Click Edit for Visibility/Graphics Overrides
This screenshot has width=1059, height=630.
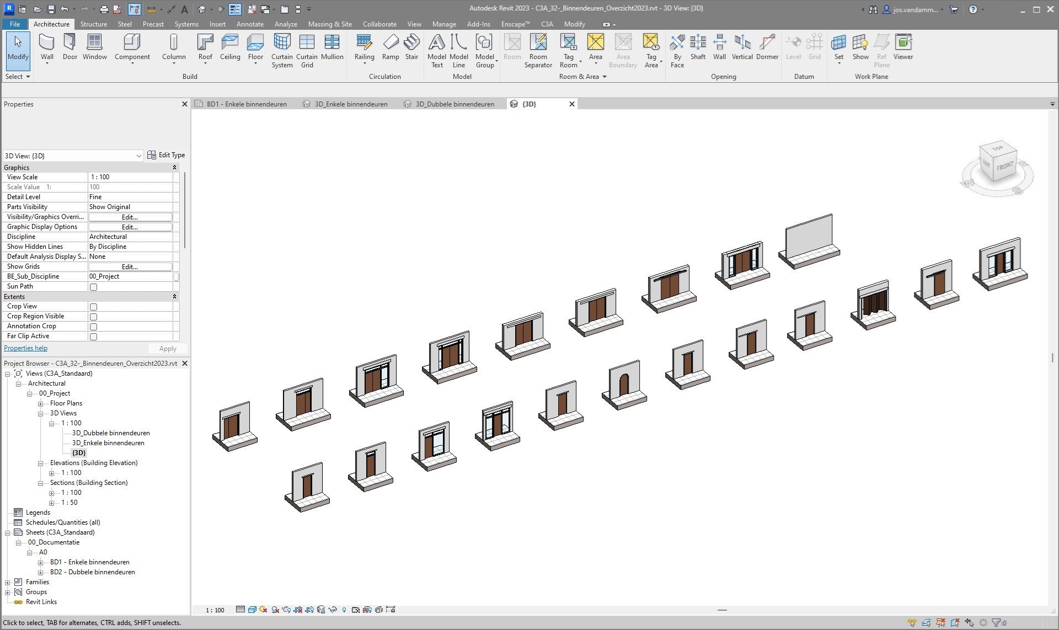(x=130, y=217)
